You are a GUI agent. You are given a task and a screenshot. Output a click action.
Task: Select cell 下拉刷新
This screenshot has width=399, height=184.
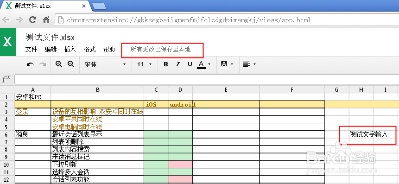point(97,165)
